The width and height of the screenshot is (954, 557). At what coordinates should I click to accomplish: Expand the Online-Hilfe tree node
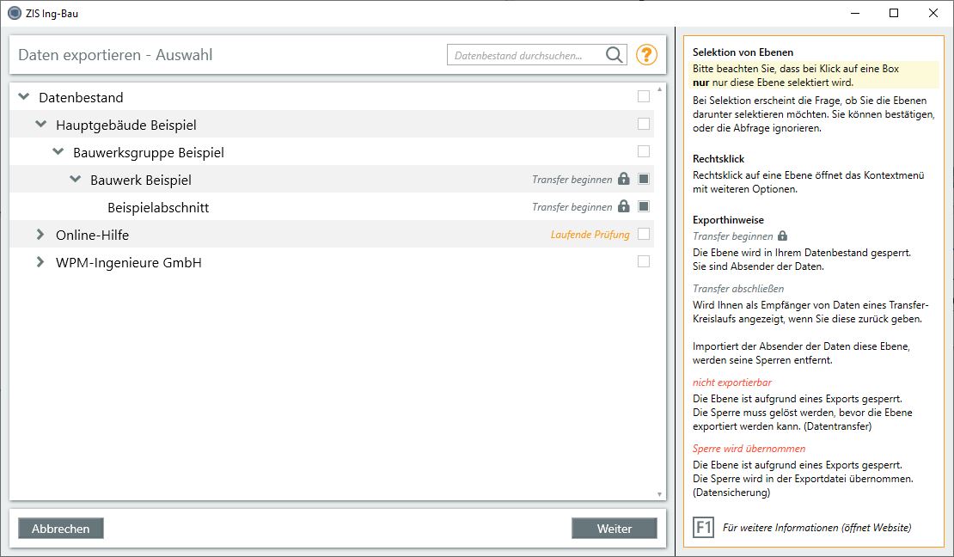tap(40, 235)
